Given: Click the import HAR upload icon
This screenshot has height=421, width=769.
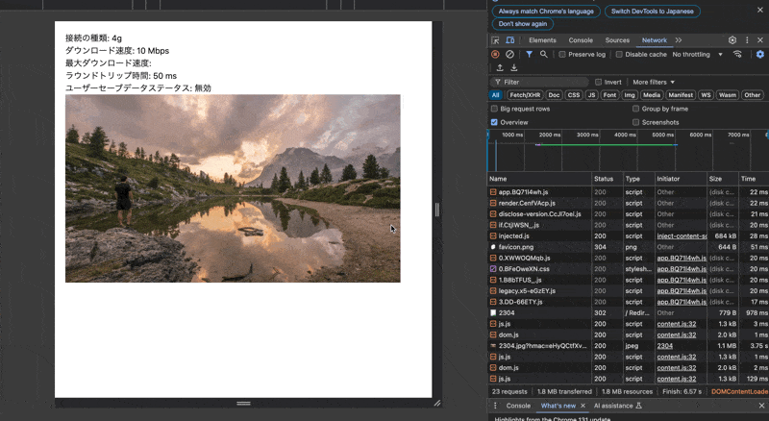Looking at the screenshot, I should coord(500,67).
